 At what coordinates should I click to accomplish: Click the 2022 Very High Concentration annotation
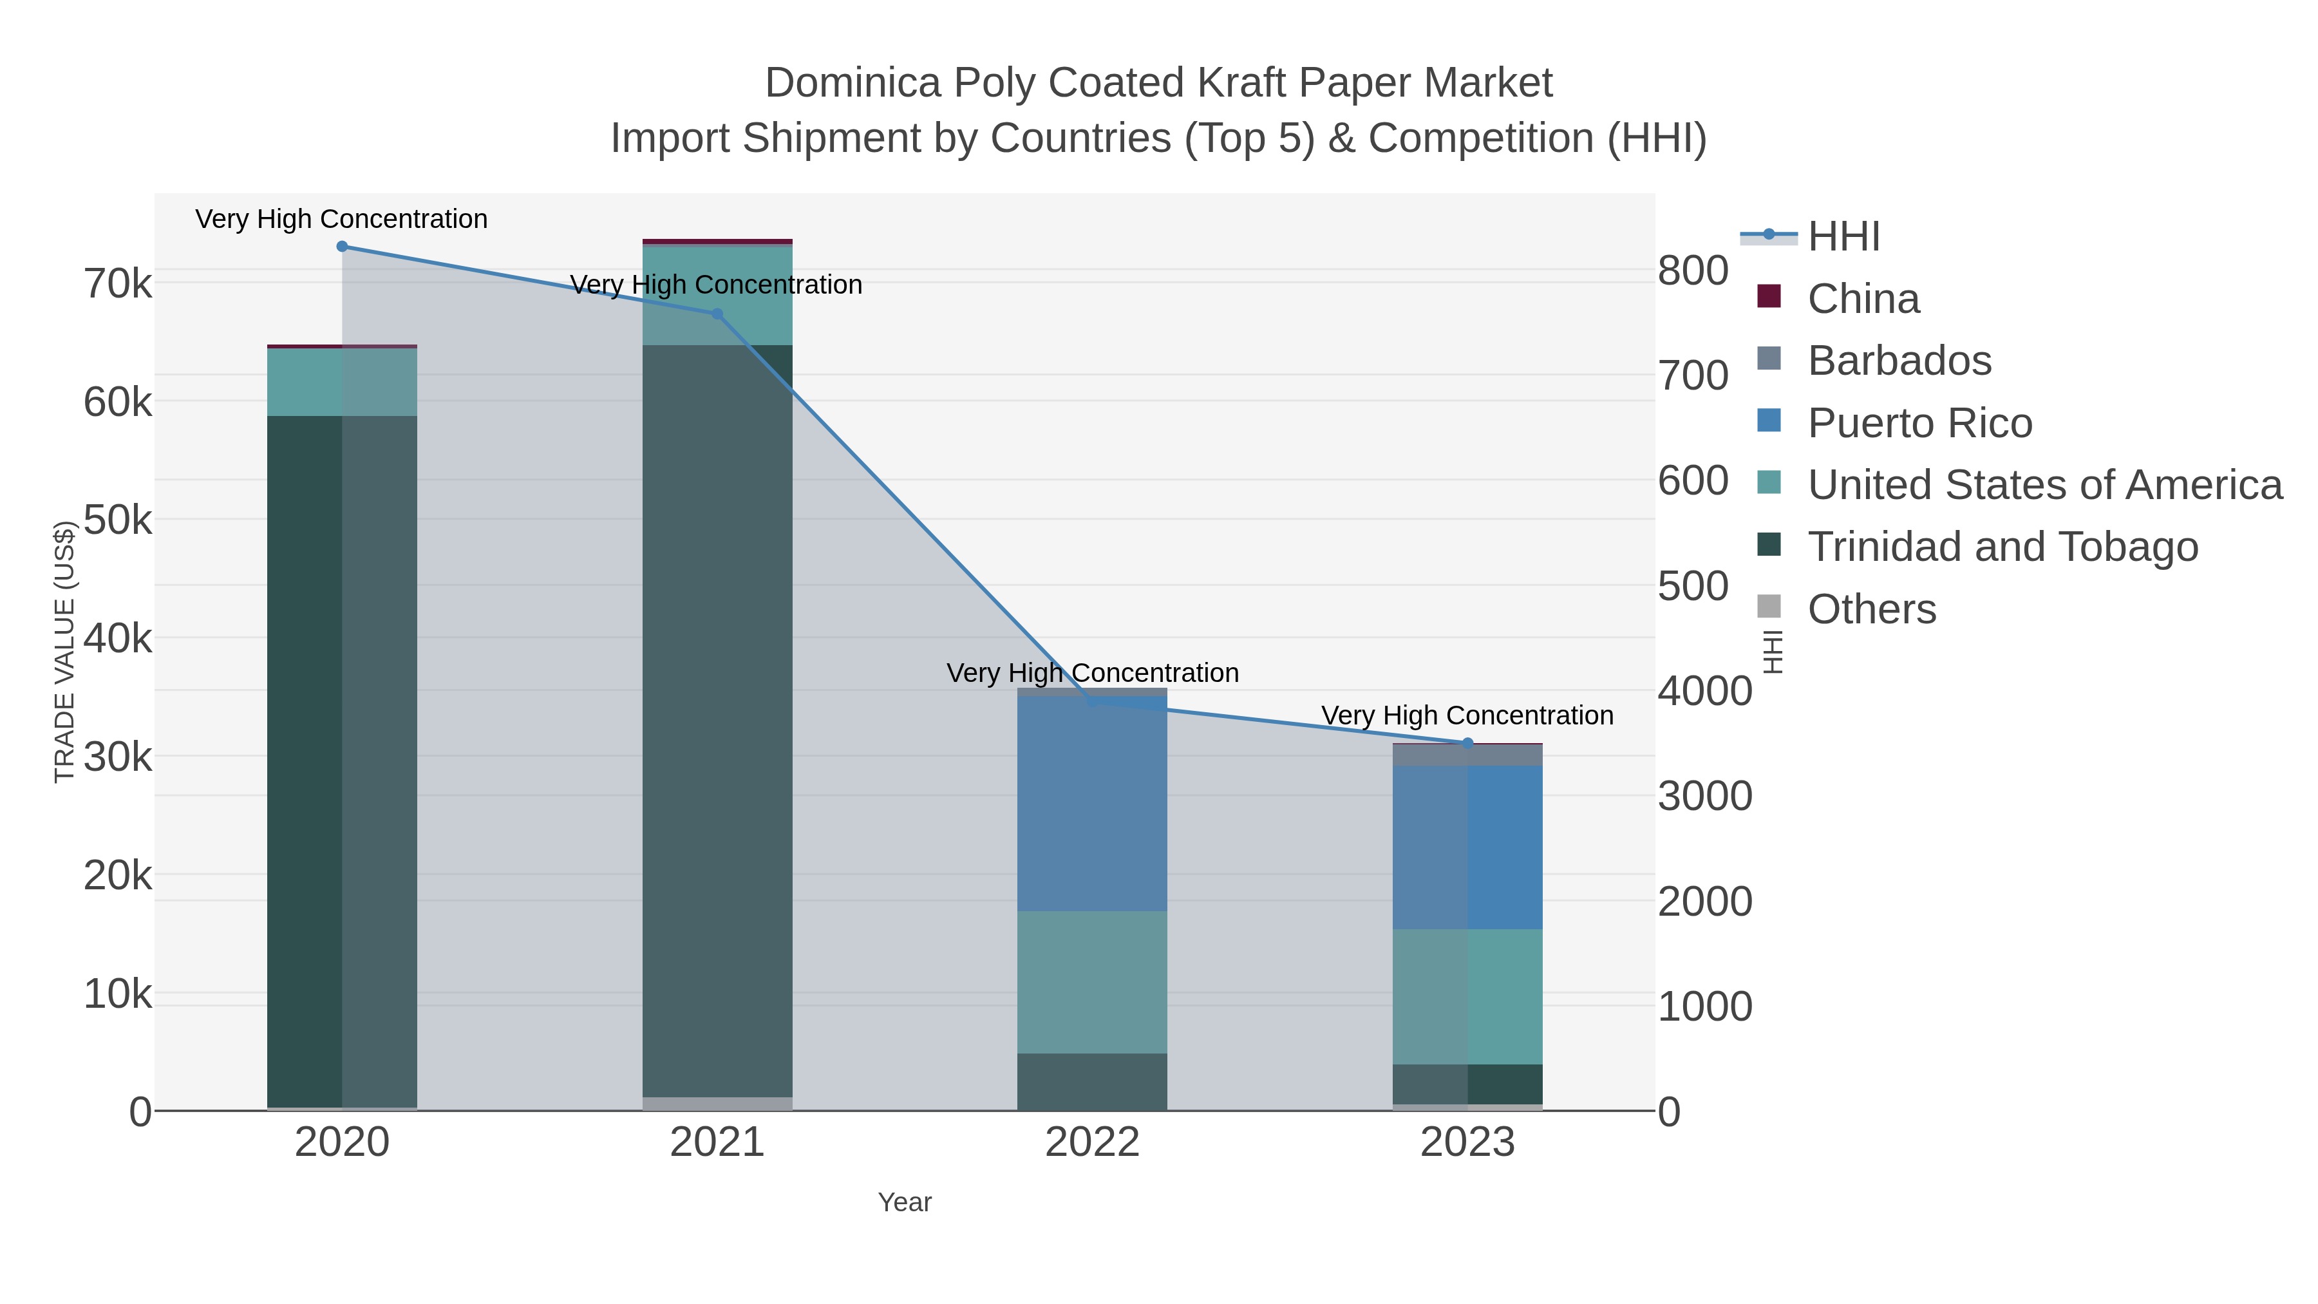click(x=1093, y=673)
